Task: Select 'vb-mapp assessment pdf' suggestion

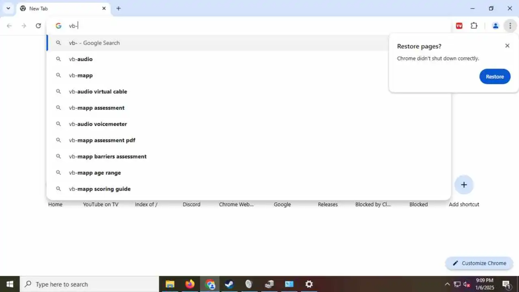Action: tap(249, 140)
